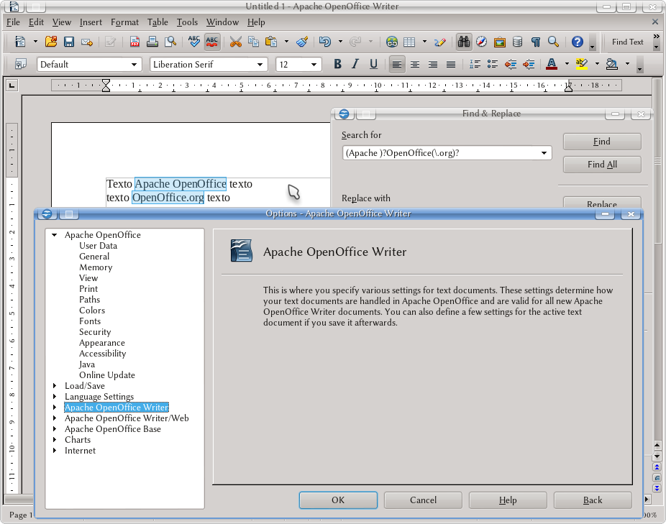
Task: Click the Zoom magnifier icon
Action: point(553,42)
